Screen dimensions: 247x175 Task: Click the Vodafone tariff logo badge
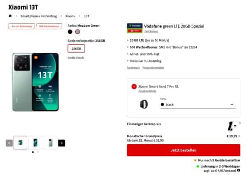[x=135, y=28]
